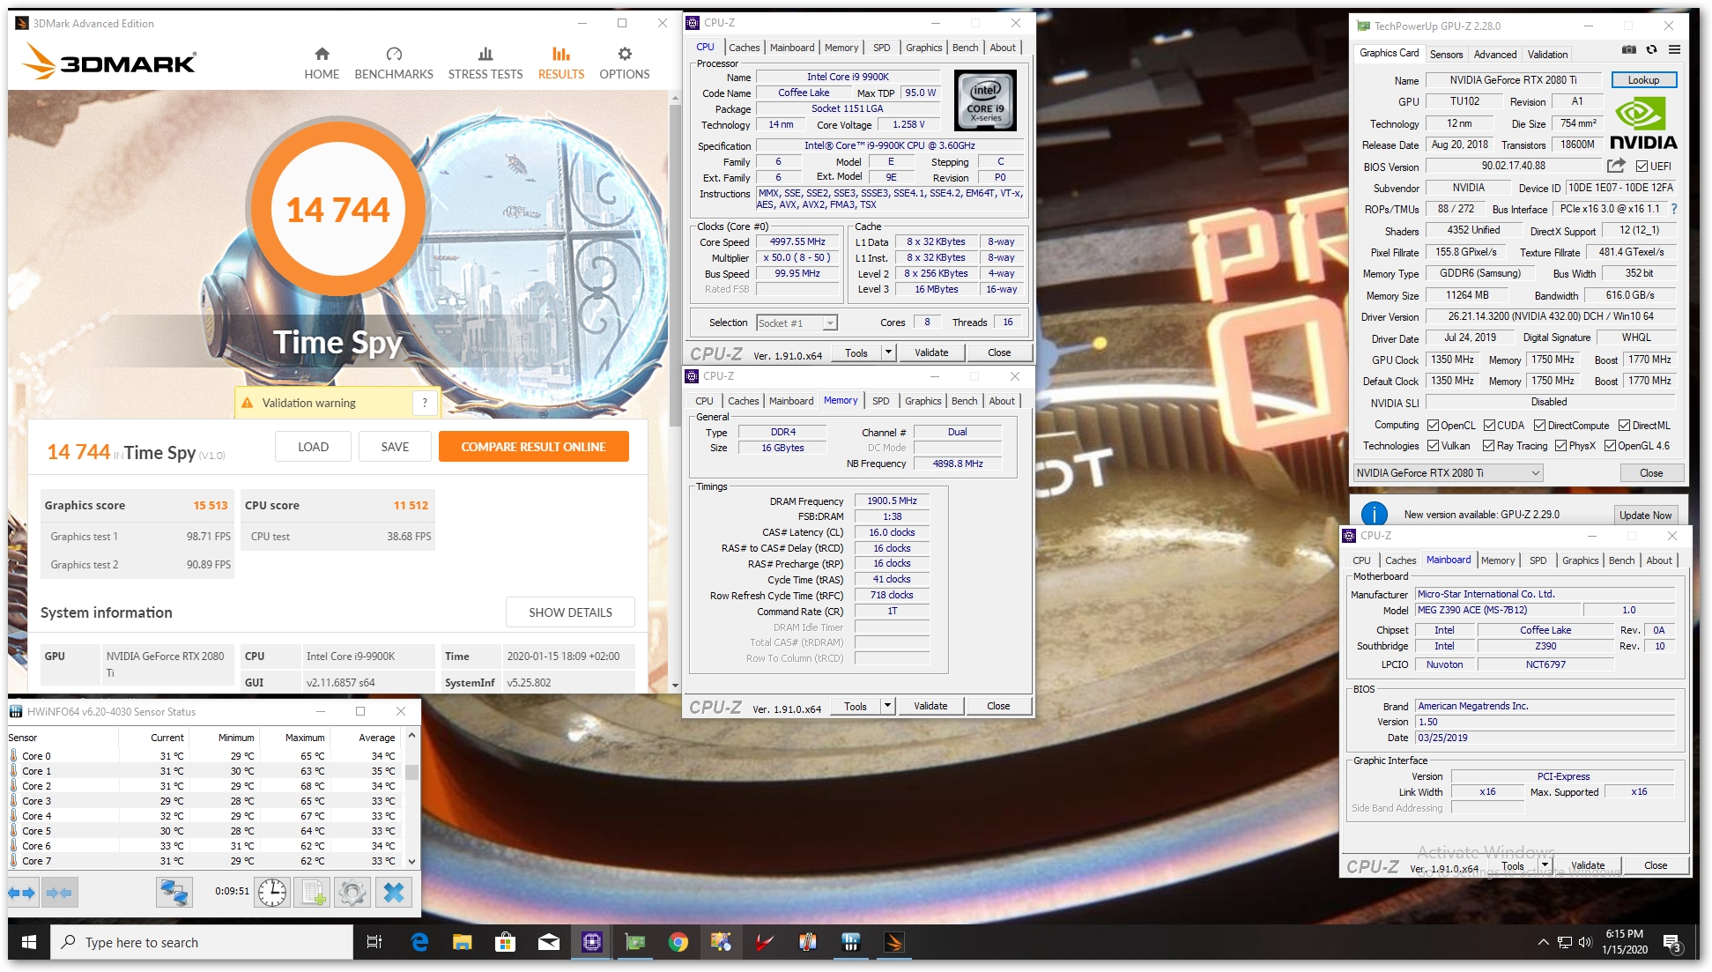
Task: Open File Explorer from taskbar
Action: click(462, 942)
